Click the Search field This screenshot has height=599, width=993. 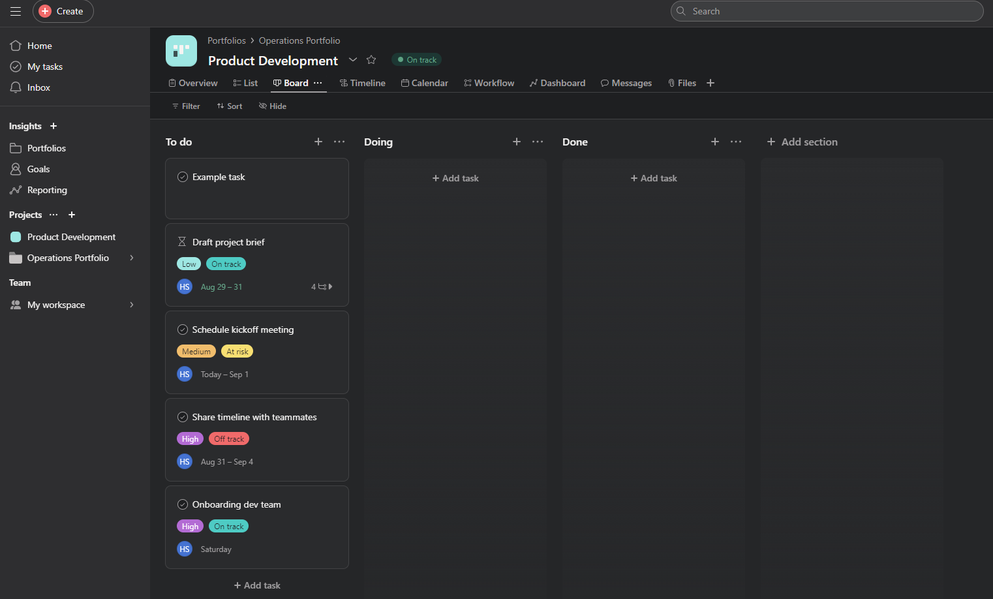coord(827,11)
